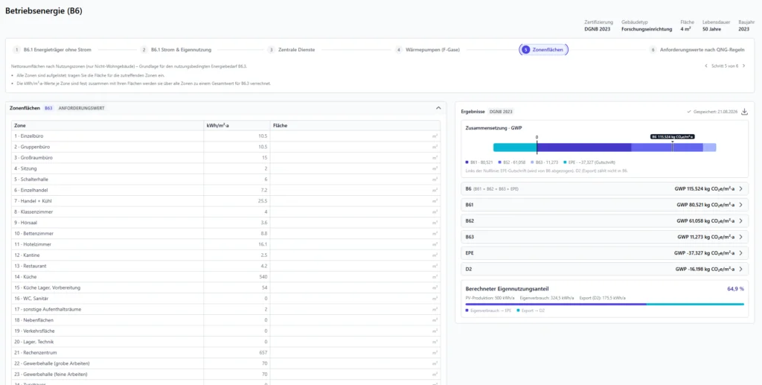Click the 50 Jahre Lebensdauer value
762x385 pixels.
(711, 29)
